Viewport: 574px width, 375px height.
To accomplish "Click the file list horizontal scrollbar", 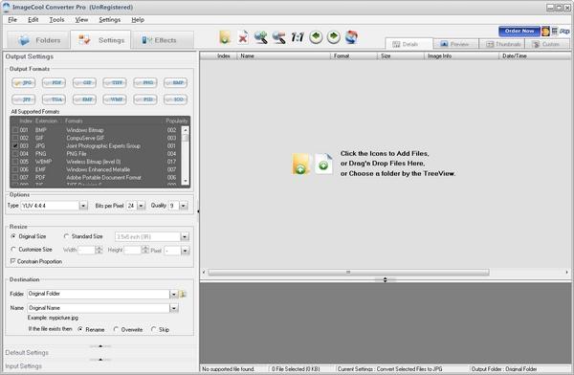I will pos(348,273).
